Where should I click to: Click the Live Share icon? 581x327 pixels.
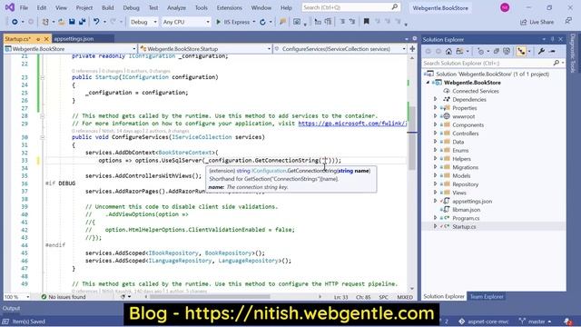pyautogui.click(x=523, y=22)
